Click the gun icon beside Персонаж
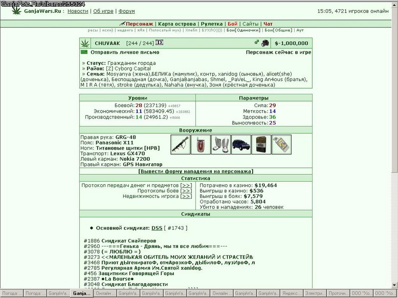This screenshot has width=398, height=298. click(122, 24)
